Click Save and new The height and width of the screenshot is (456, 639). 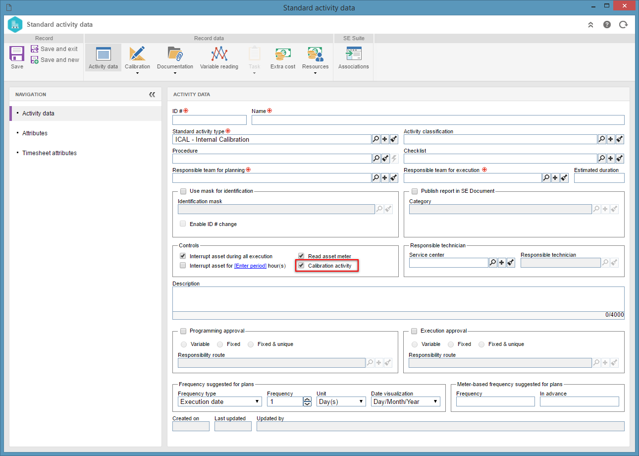54,60
